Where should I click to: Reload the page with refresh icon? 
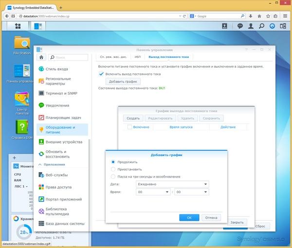point(184,16)
